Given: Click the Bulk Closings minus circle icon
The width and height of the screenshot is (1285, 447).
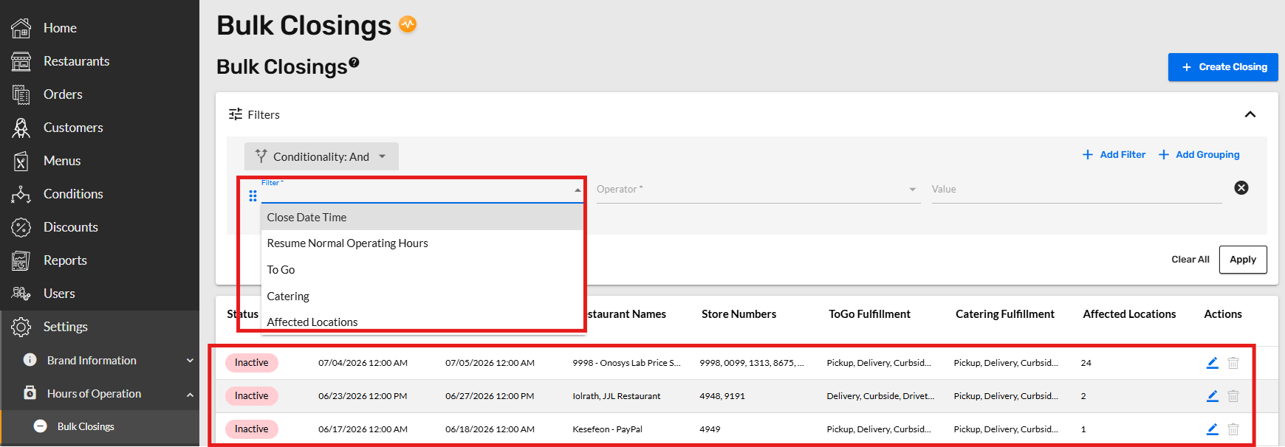Looking at the screenshot, I should [x=41, y=426].
